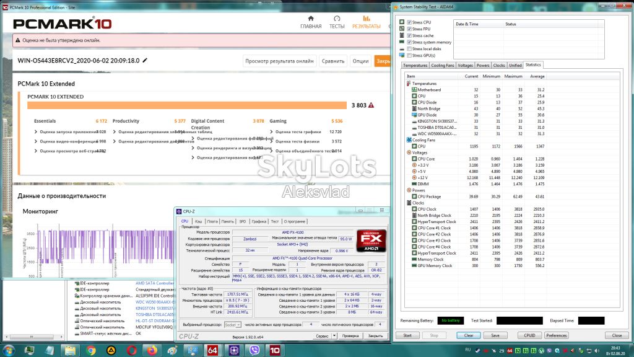Screen dimensions: 634x357
Task: Toggle Stress system memory checkbox
Action: 409,42
